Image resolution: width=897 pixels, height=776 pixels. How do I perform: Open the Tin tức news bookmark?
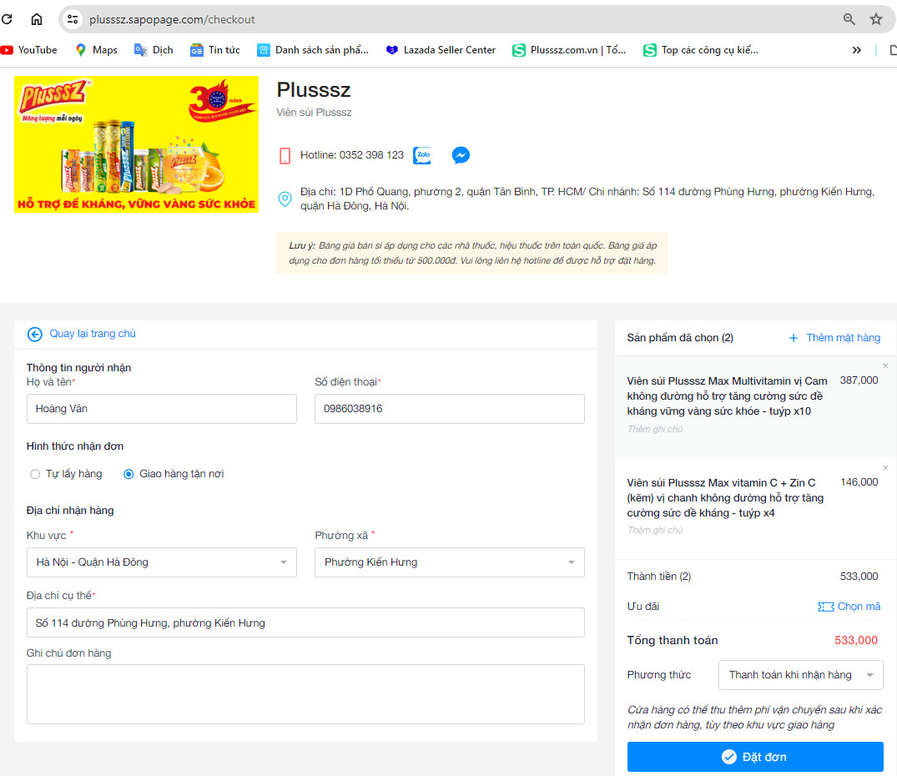tap(215, 50)
